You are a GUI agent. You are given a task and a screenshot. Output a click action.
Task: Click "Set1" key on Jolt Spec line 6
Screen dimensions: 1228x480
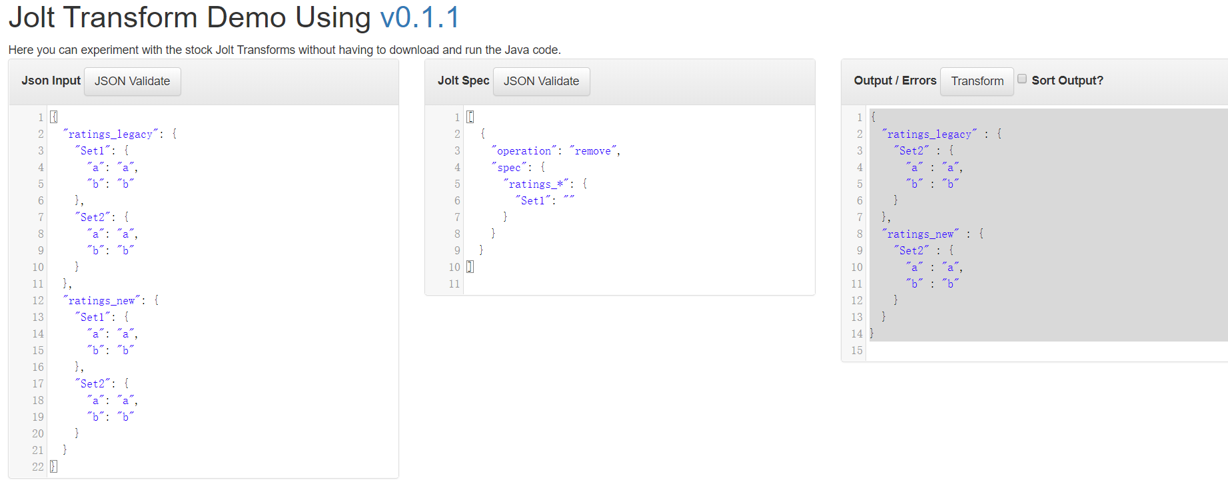(533, 200)
